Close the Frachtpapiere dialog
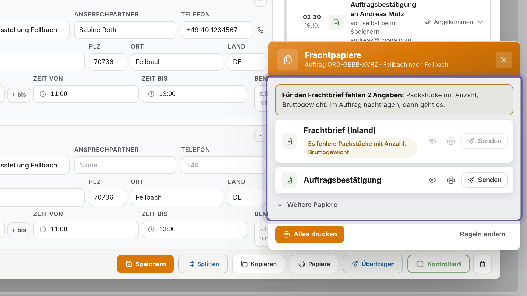The width and height of the screenshot is (527, 296). point(504,60)
